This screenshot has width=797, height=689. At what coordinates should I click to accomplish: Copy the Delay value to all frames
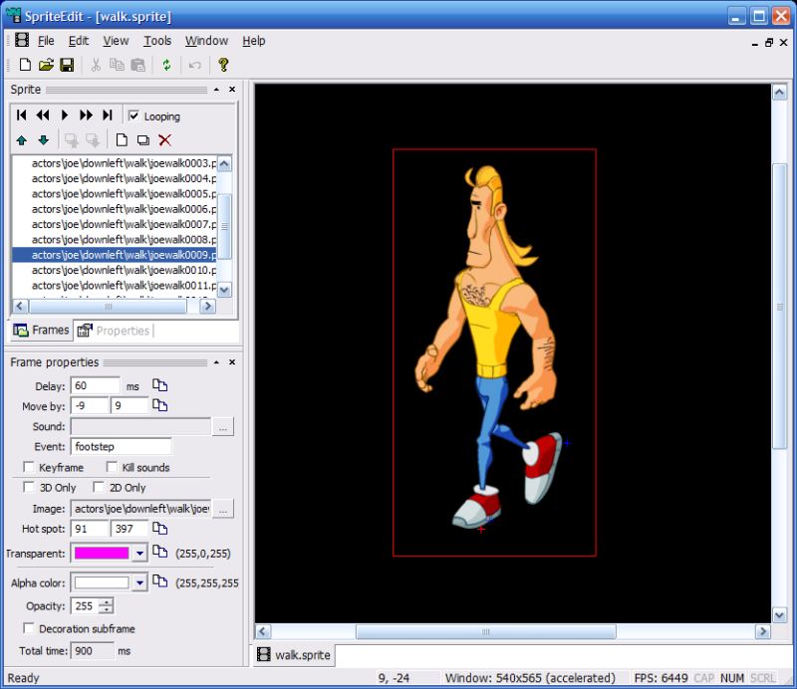[162, 385]
